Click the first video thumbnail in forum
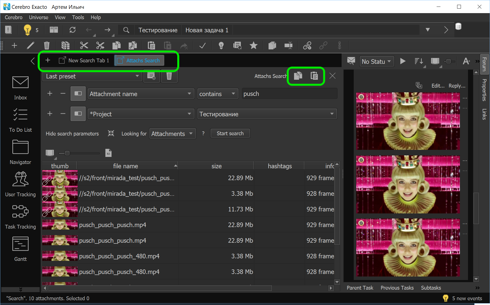The width and height of the screenshot is (490, 305). 408,121
